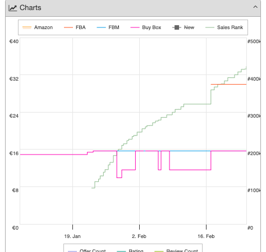Image resolution: width=266 pixels, height=252 pixels.
Task: Toggle the FBM series in the legend
Action: (108, 27)
